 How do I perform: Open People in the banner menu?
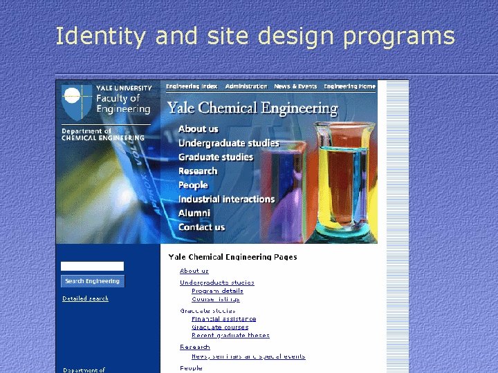[x=193, y=185]
